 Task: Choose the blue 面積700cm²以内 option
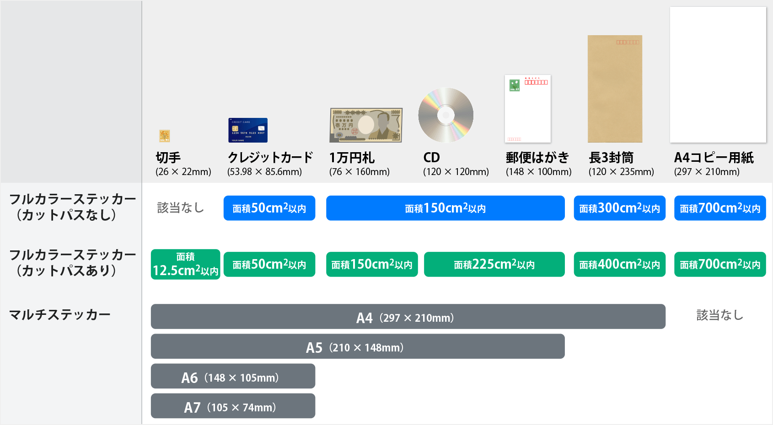point(720,208)
